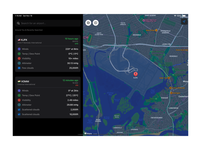Click the airport search field
Image resolution: width=201 pixels, height=150 pixels.
[48, 23]
